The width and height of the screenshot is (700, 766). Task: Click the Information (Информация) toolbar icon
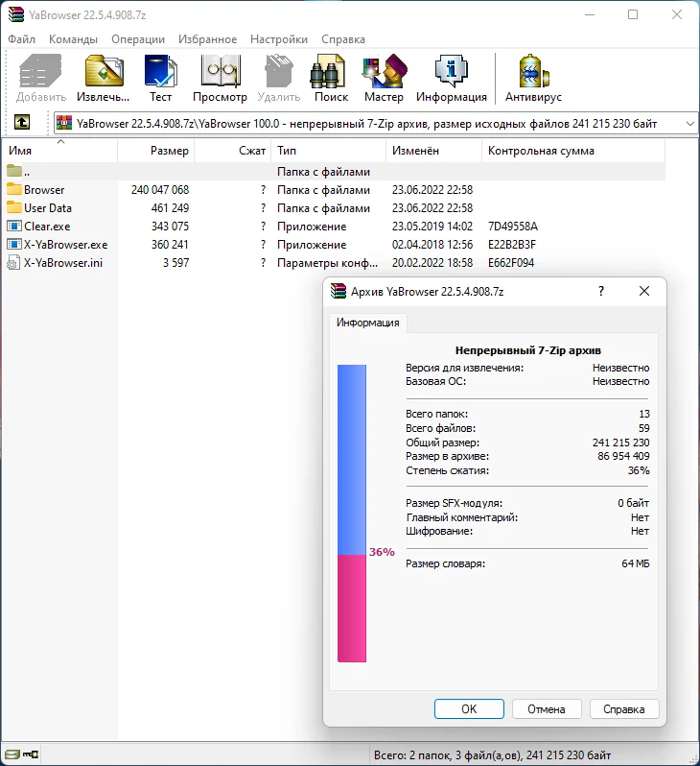click(452, 78)
